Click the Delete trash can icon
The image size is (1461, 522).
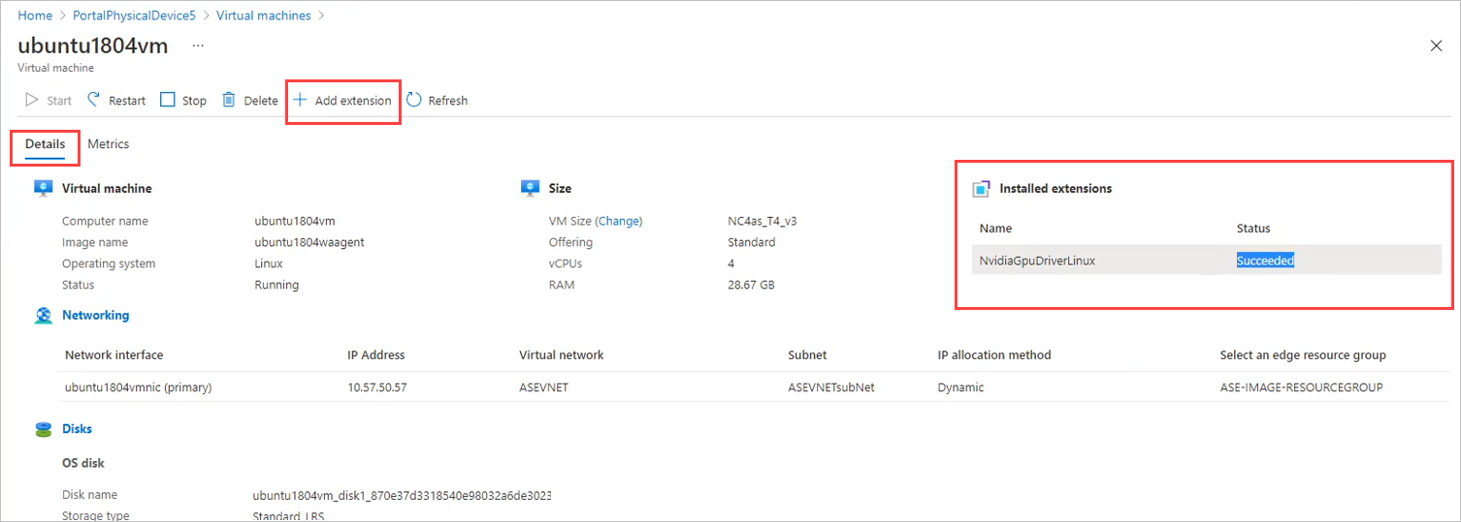229,100
